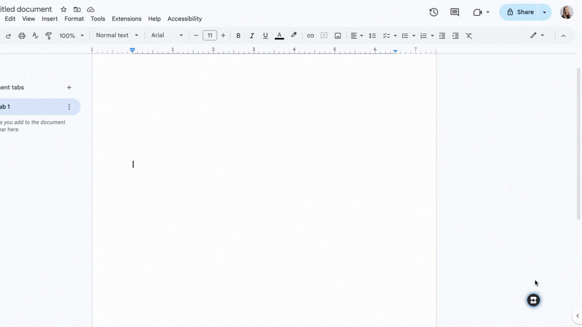
Task: Open version history clock icon
Action: [x=433, y=12]
